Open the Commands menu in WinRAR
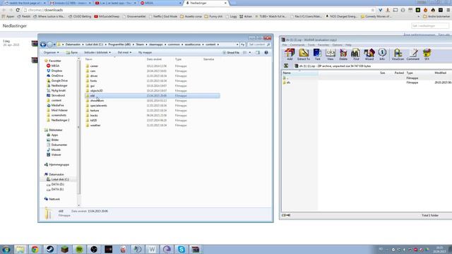 point(297,45)
